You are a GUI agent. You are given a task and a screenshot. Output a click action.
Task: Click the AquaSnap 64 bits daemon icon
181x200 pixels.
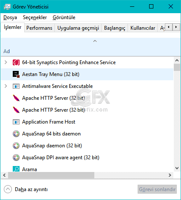tap(16, 134)
